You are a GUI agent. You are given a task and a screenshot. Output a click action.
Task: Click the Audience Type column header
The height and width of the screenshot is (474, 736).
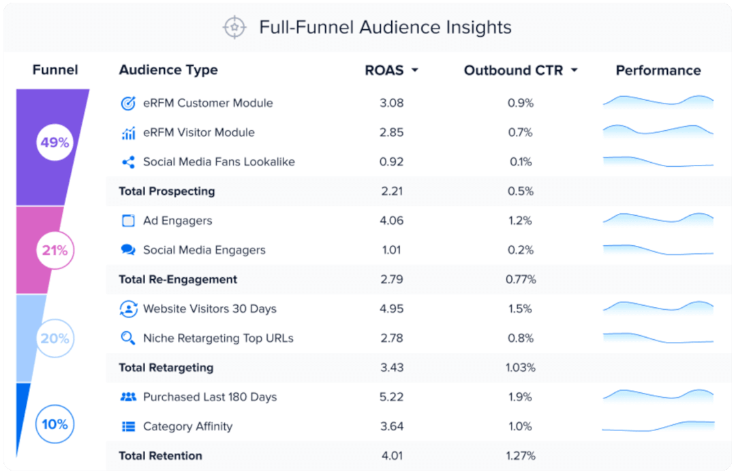168,70
